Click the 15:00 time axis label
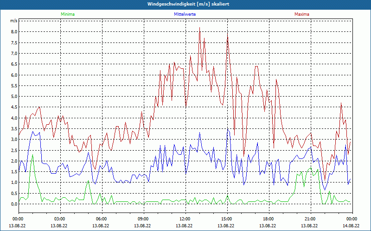This screenshot has height=231, width=371. click(x=227, y=219)
